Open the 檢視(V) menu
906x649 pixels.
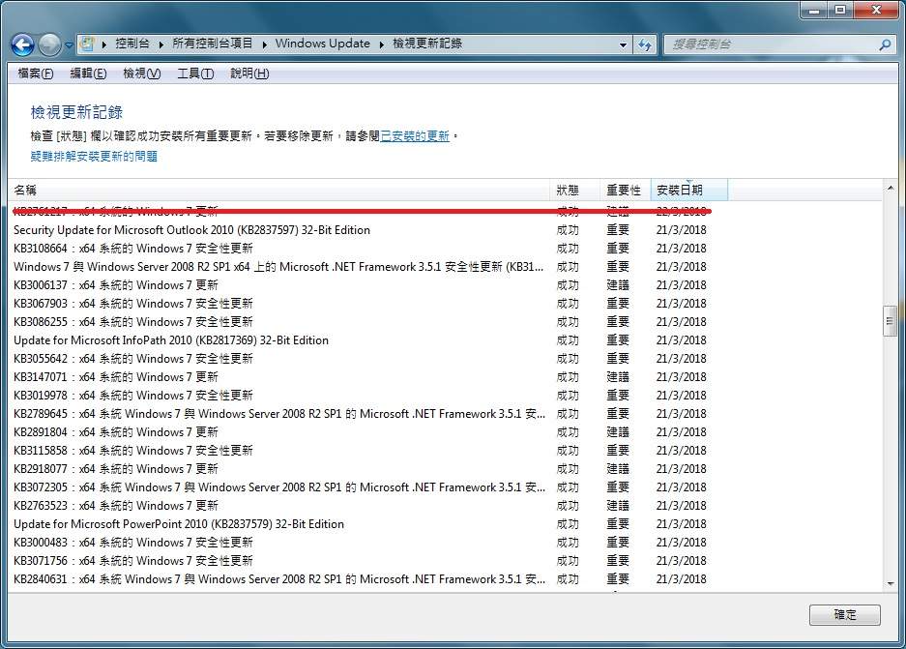point(141,74)
